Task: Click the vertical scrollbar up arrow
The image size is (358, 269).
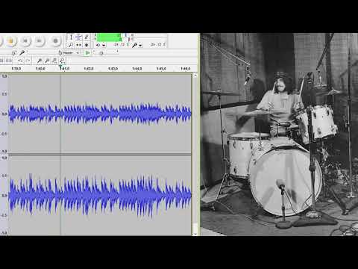Action: (x=195, y=75)
